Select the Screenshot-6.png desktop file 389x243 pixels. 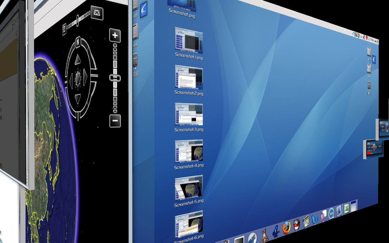(189, 226)
